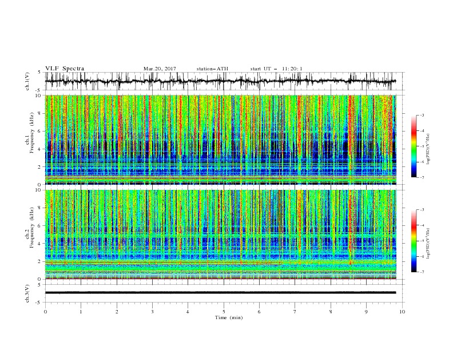Click the ch.2 frequency tick label "6"
Screen dimensions: 453x350
point(40,226)
